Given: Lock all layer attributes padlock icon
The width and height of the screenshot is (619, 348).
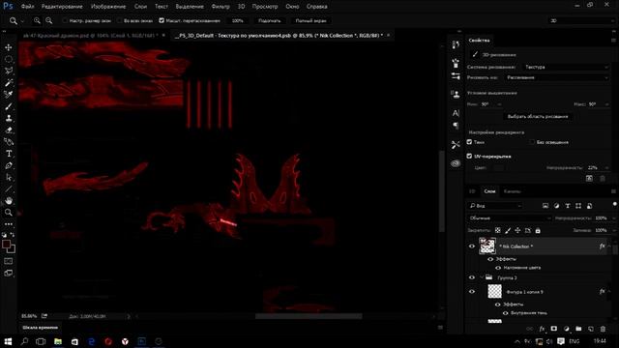Looking at the screenshot, I should point(538,230).
